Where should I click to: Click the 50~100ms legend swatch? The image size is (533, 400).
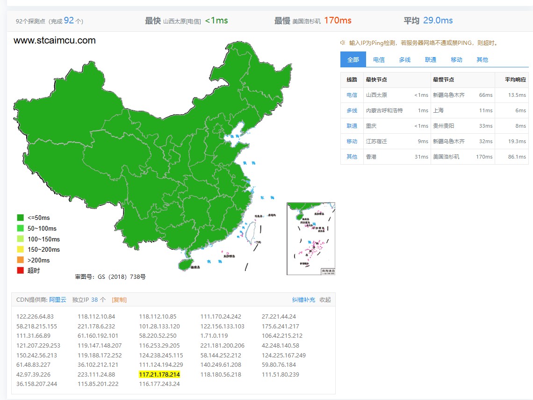point(21,228)
